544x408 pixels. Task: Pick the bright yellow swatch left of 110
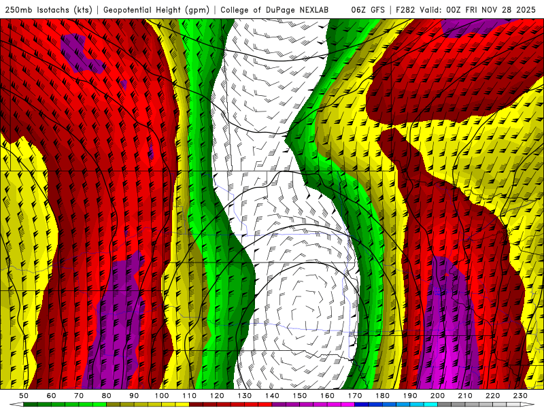click(x=182, y=405)
